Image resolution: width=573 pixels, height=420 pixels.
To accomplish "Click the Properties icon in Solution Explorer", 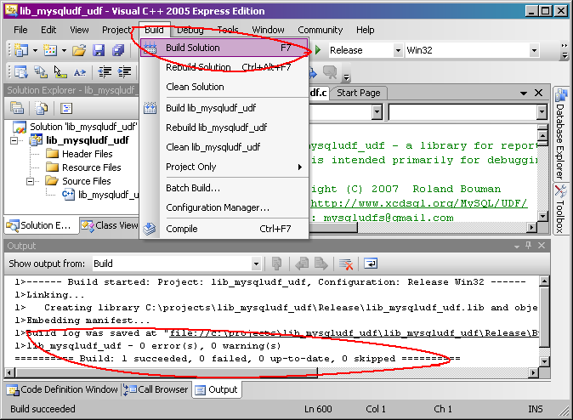I will pos(17,108).
